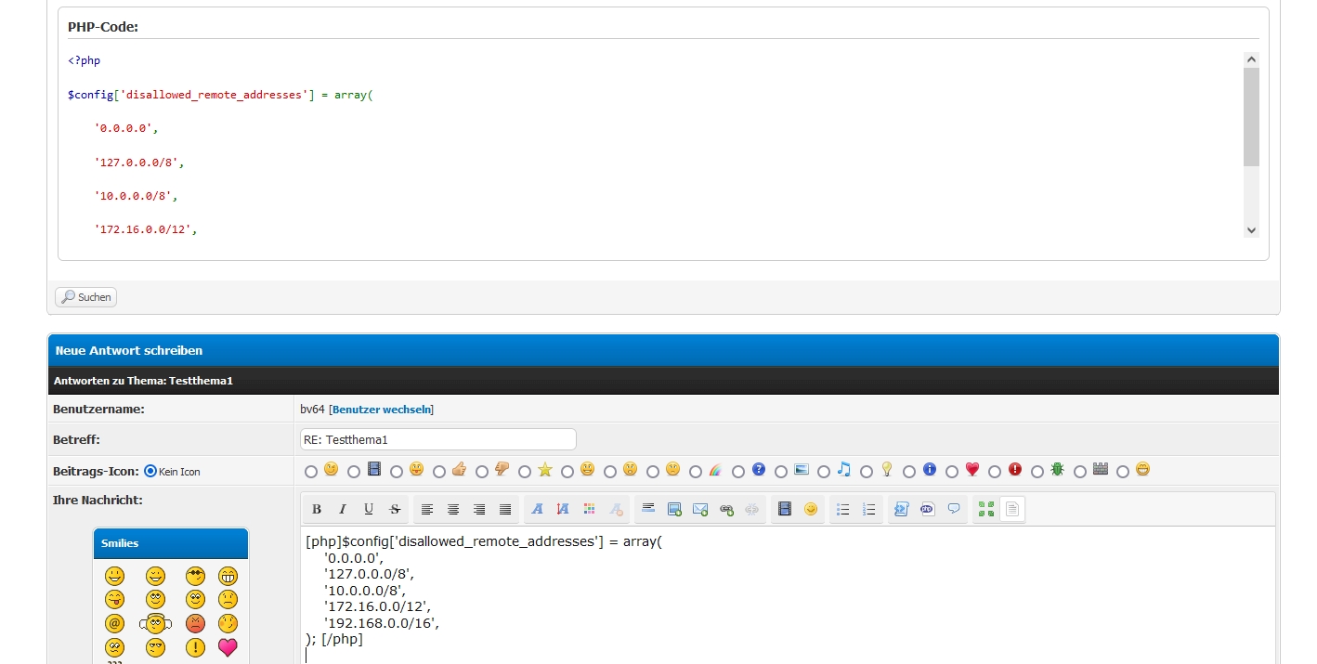Open the font name picker
The width and height of the screenshot is (1317, 664).
click(x=537, y=509)
